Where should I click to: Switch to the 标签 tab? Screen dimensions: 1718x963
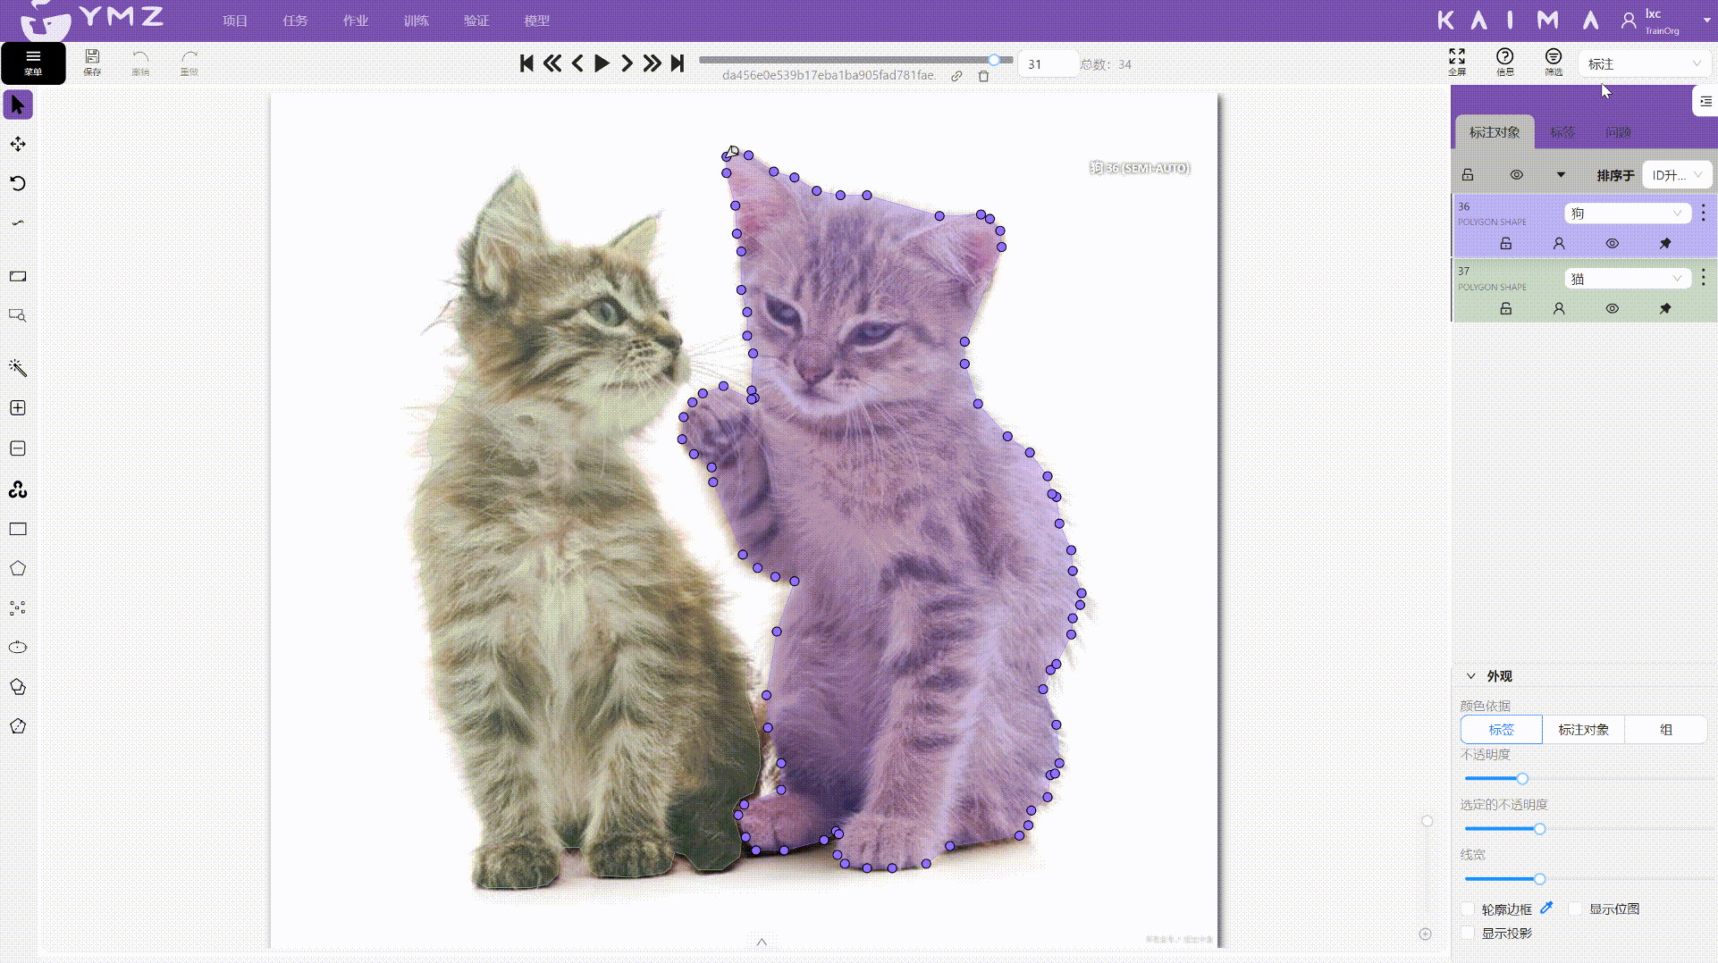point(1562,132)
